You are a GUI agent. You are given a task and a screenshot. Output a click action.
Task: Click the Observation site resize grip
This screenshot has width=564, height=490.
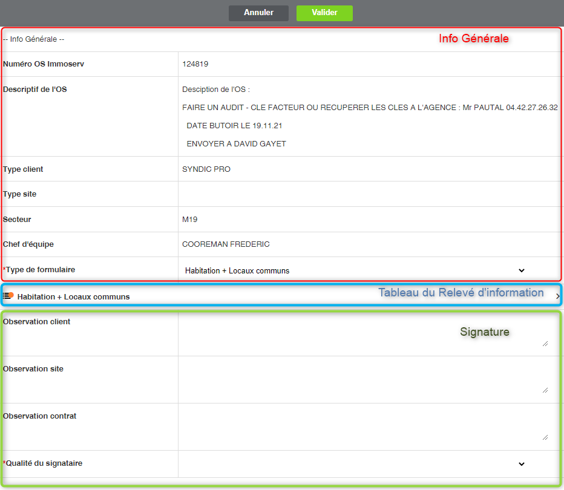pyautogui.click(x=545, y=391)
